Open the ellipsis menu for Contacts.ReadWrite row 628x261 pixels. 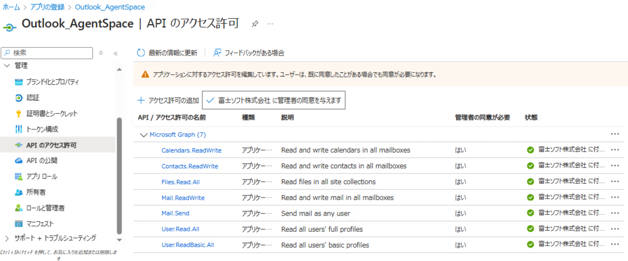(x=615, y=166)
